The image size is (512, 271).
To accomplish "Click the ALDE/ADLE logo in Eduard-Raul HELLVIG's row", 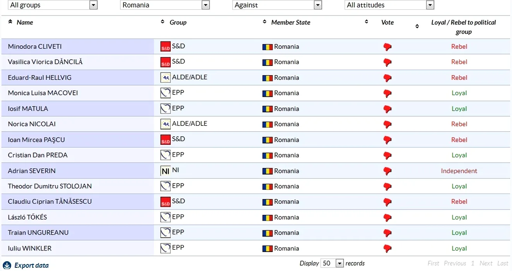I will (x=165, y=77).
